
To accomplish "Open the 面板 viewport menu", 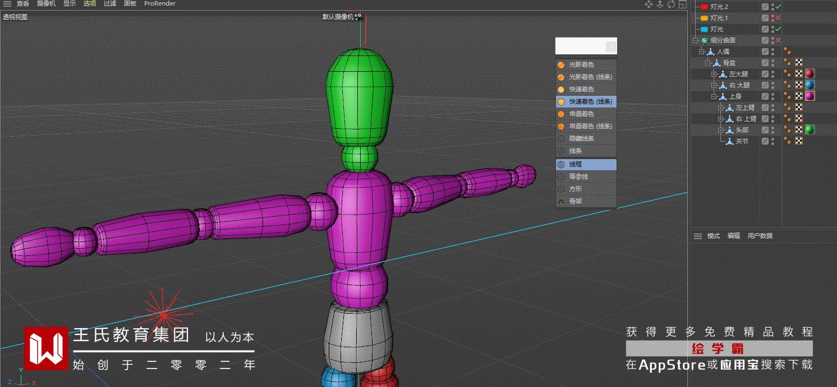I will pos(130,3).
